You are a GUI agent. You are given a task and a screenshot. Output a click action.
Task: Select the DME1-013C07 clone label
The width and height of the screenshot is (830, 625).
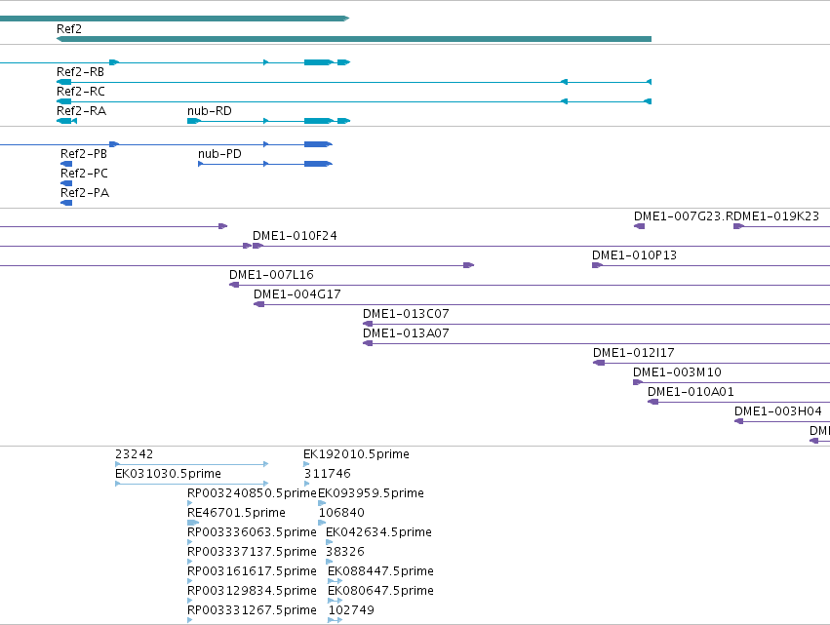pos(406,314)
